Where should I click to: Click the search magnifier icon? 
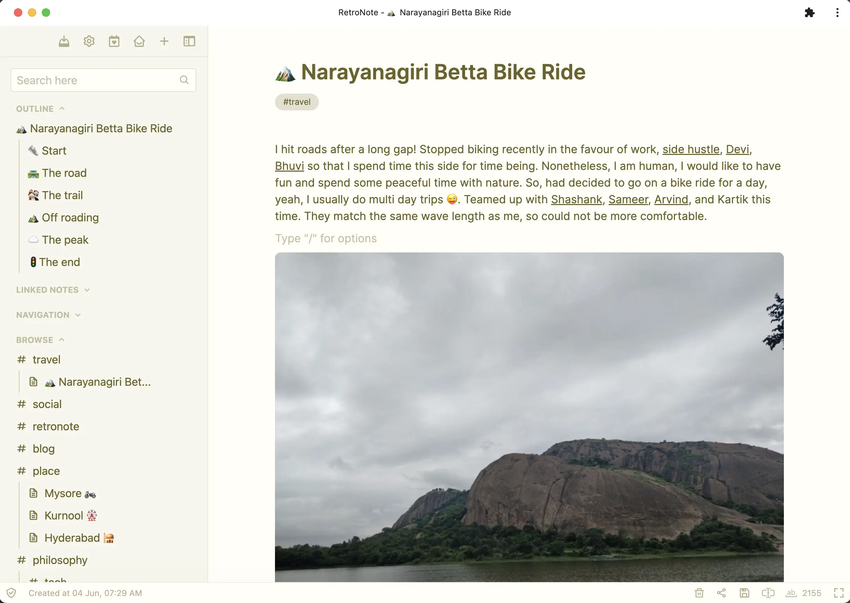[x=184, y=80]
